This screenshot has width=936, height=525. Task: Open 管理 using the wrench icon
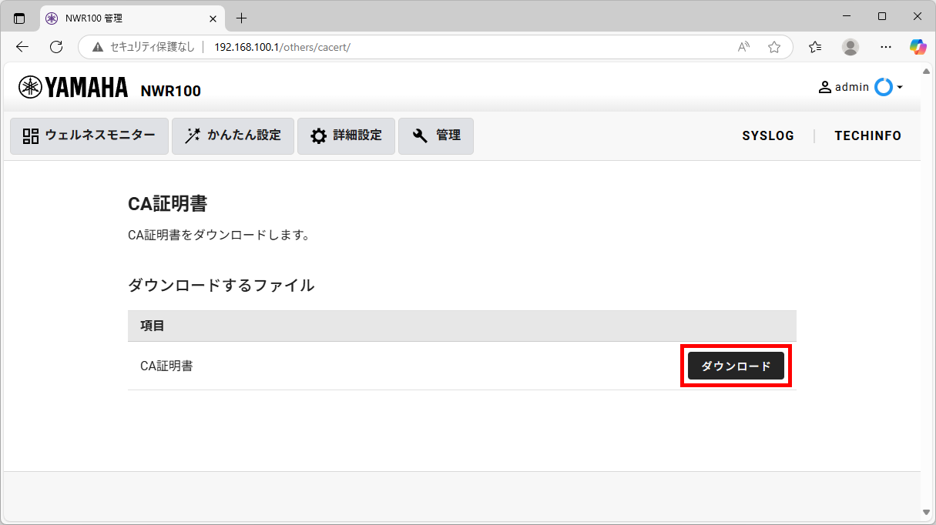(x=419, y=135)
